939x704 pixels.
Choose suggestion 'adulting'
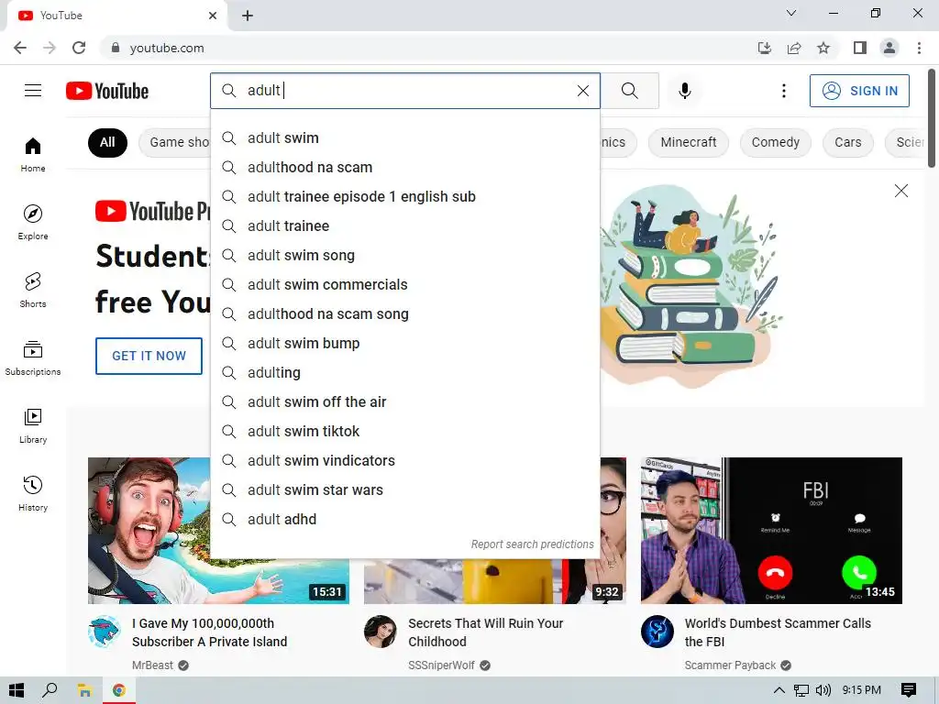pos(404,372)
